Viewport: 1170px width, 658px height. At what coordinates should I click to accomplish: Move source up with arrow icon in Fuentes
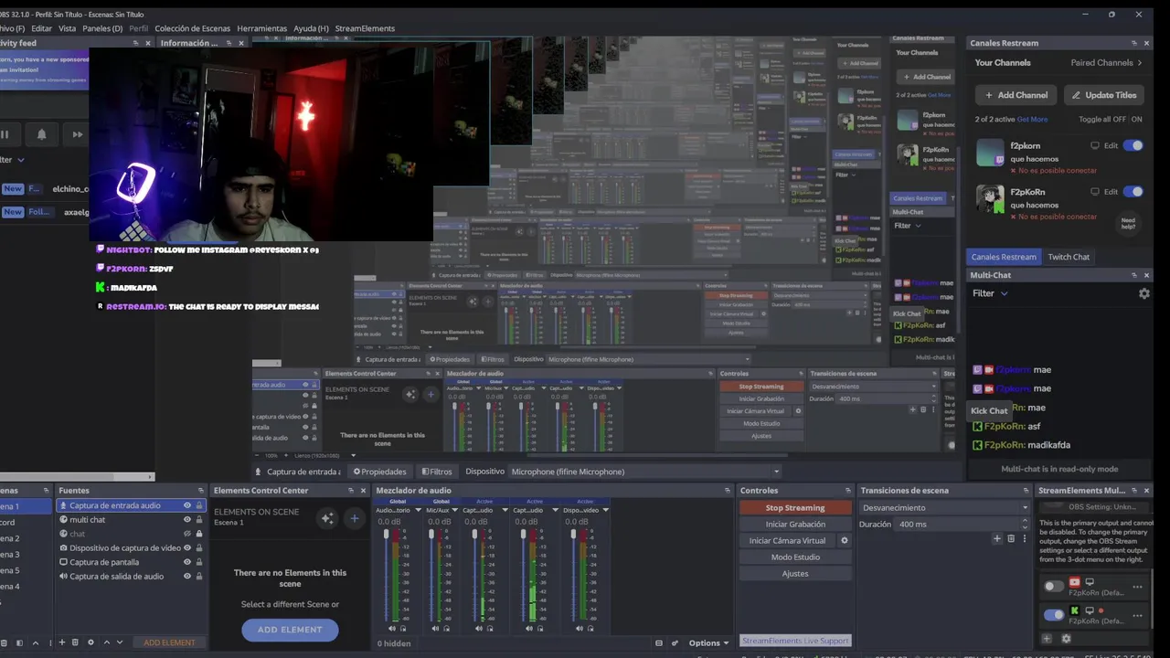click(106, 642)
